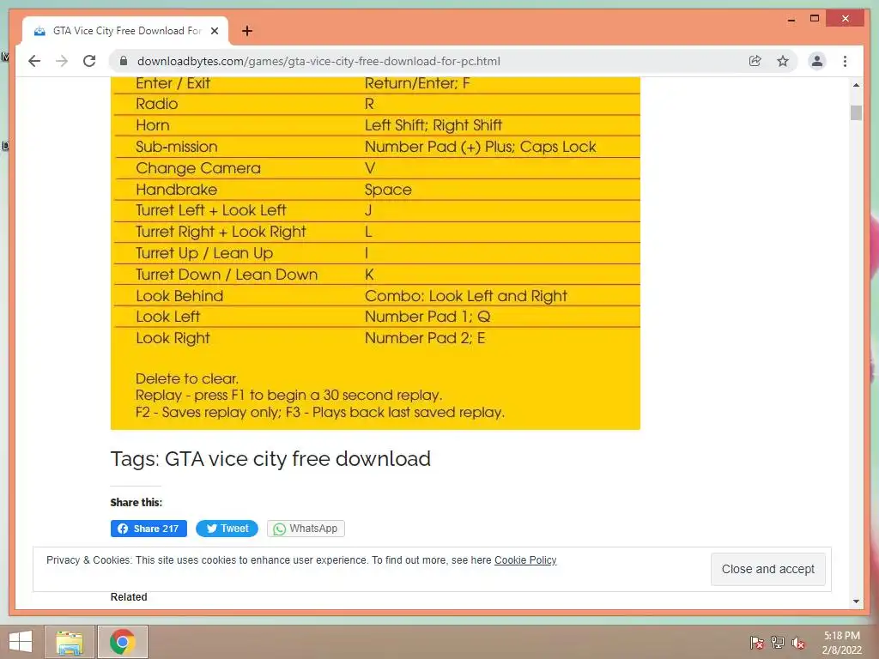879x659 pixels.
Task: Click the 'Related' heading
Action: click(x=129, y=597)
